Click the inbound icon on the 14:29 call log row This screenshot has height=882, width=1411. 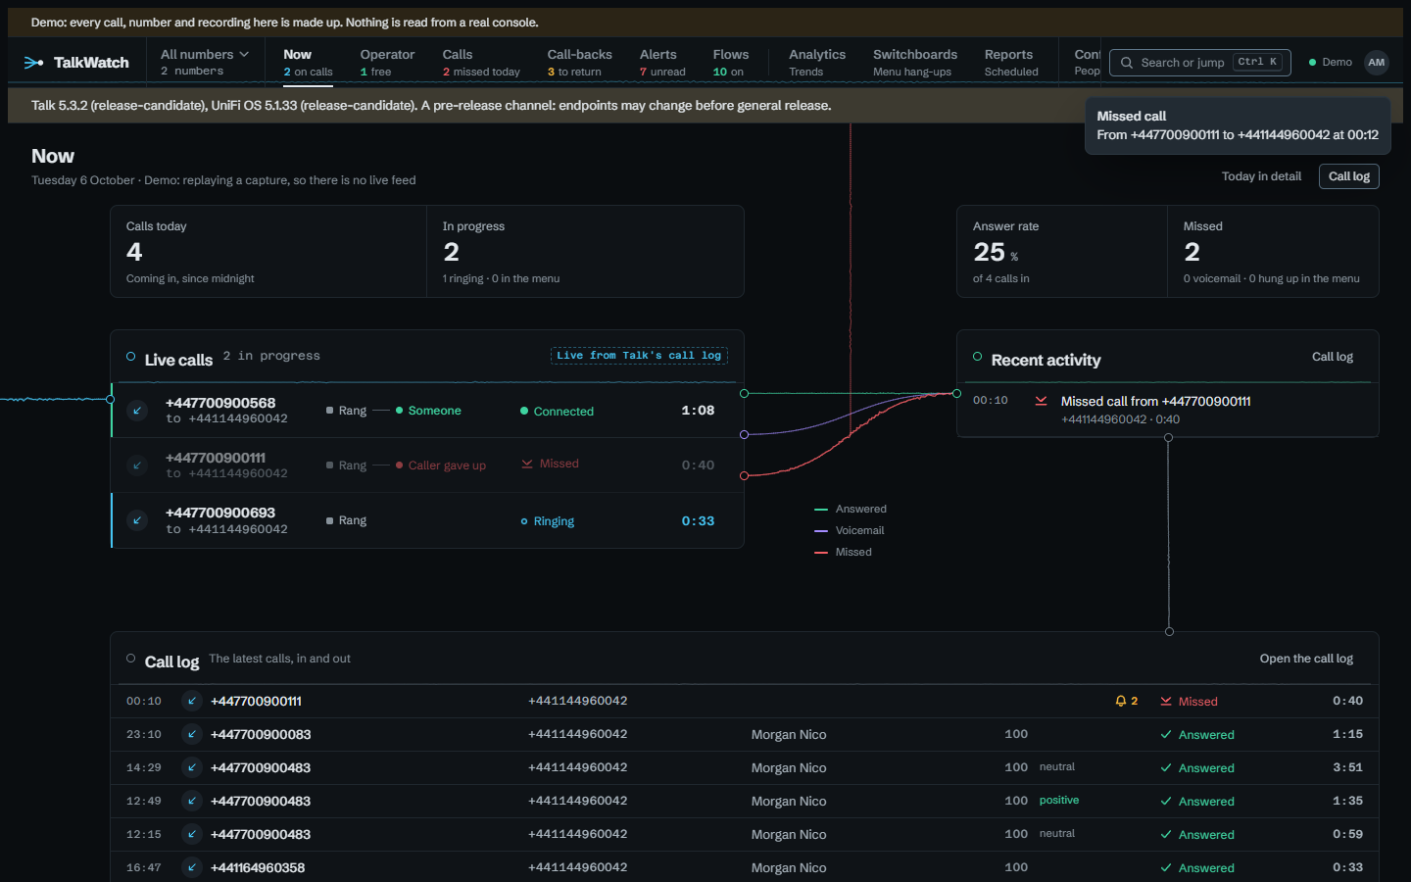click(x=192, y=767)
